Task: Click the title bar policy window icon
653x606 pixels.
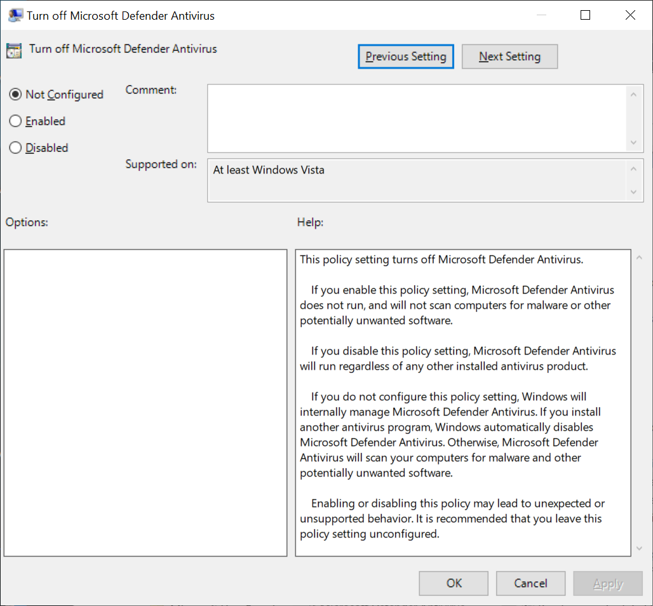Action: pyautogui.click(x=15, y=15)
